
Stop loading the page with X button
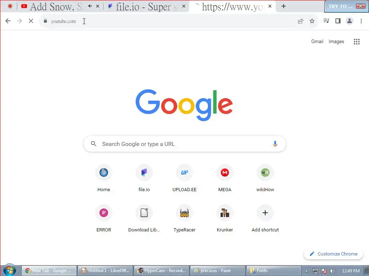[31, 21]
